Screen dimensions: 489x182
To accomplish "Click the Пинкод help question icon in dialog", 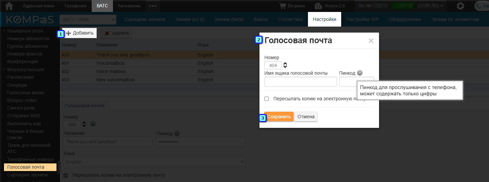I will [x=360, y=73].
